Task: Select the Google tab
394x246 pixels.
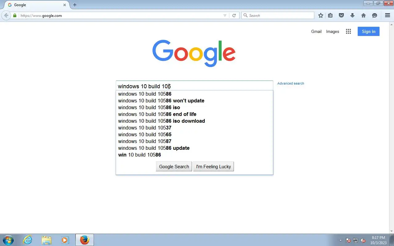Action: pos(36,5)
